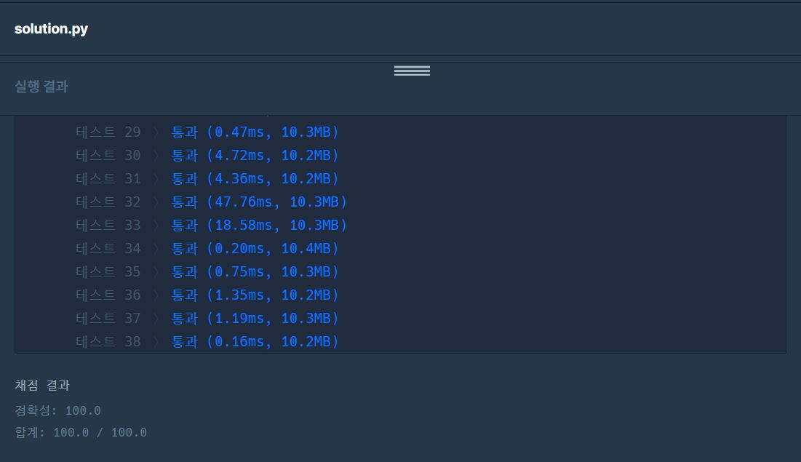Click the chevron next to 테스트 30
Viewport: 801px width, 462px height.
[x=156, y=156]
